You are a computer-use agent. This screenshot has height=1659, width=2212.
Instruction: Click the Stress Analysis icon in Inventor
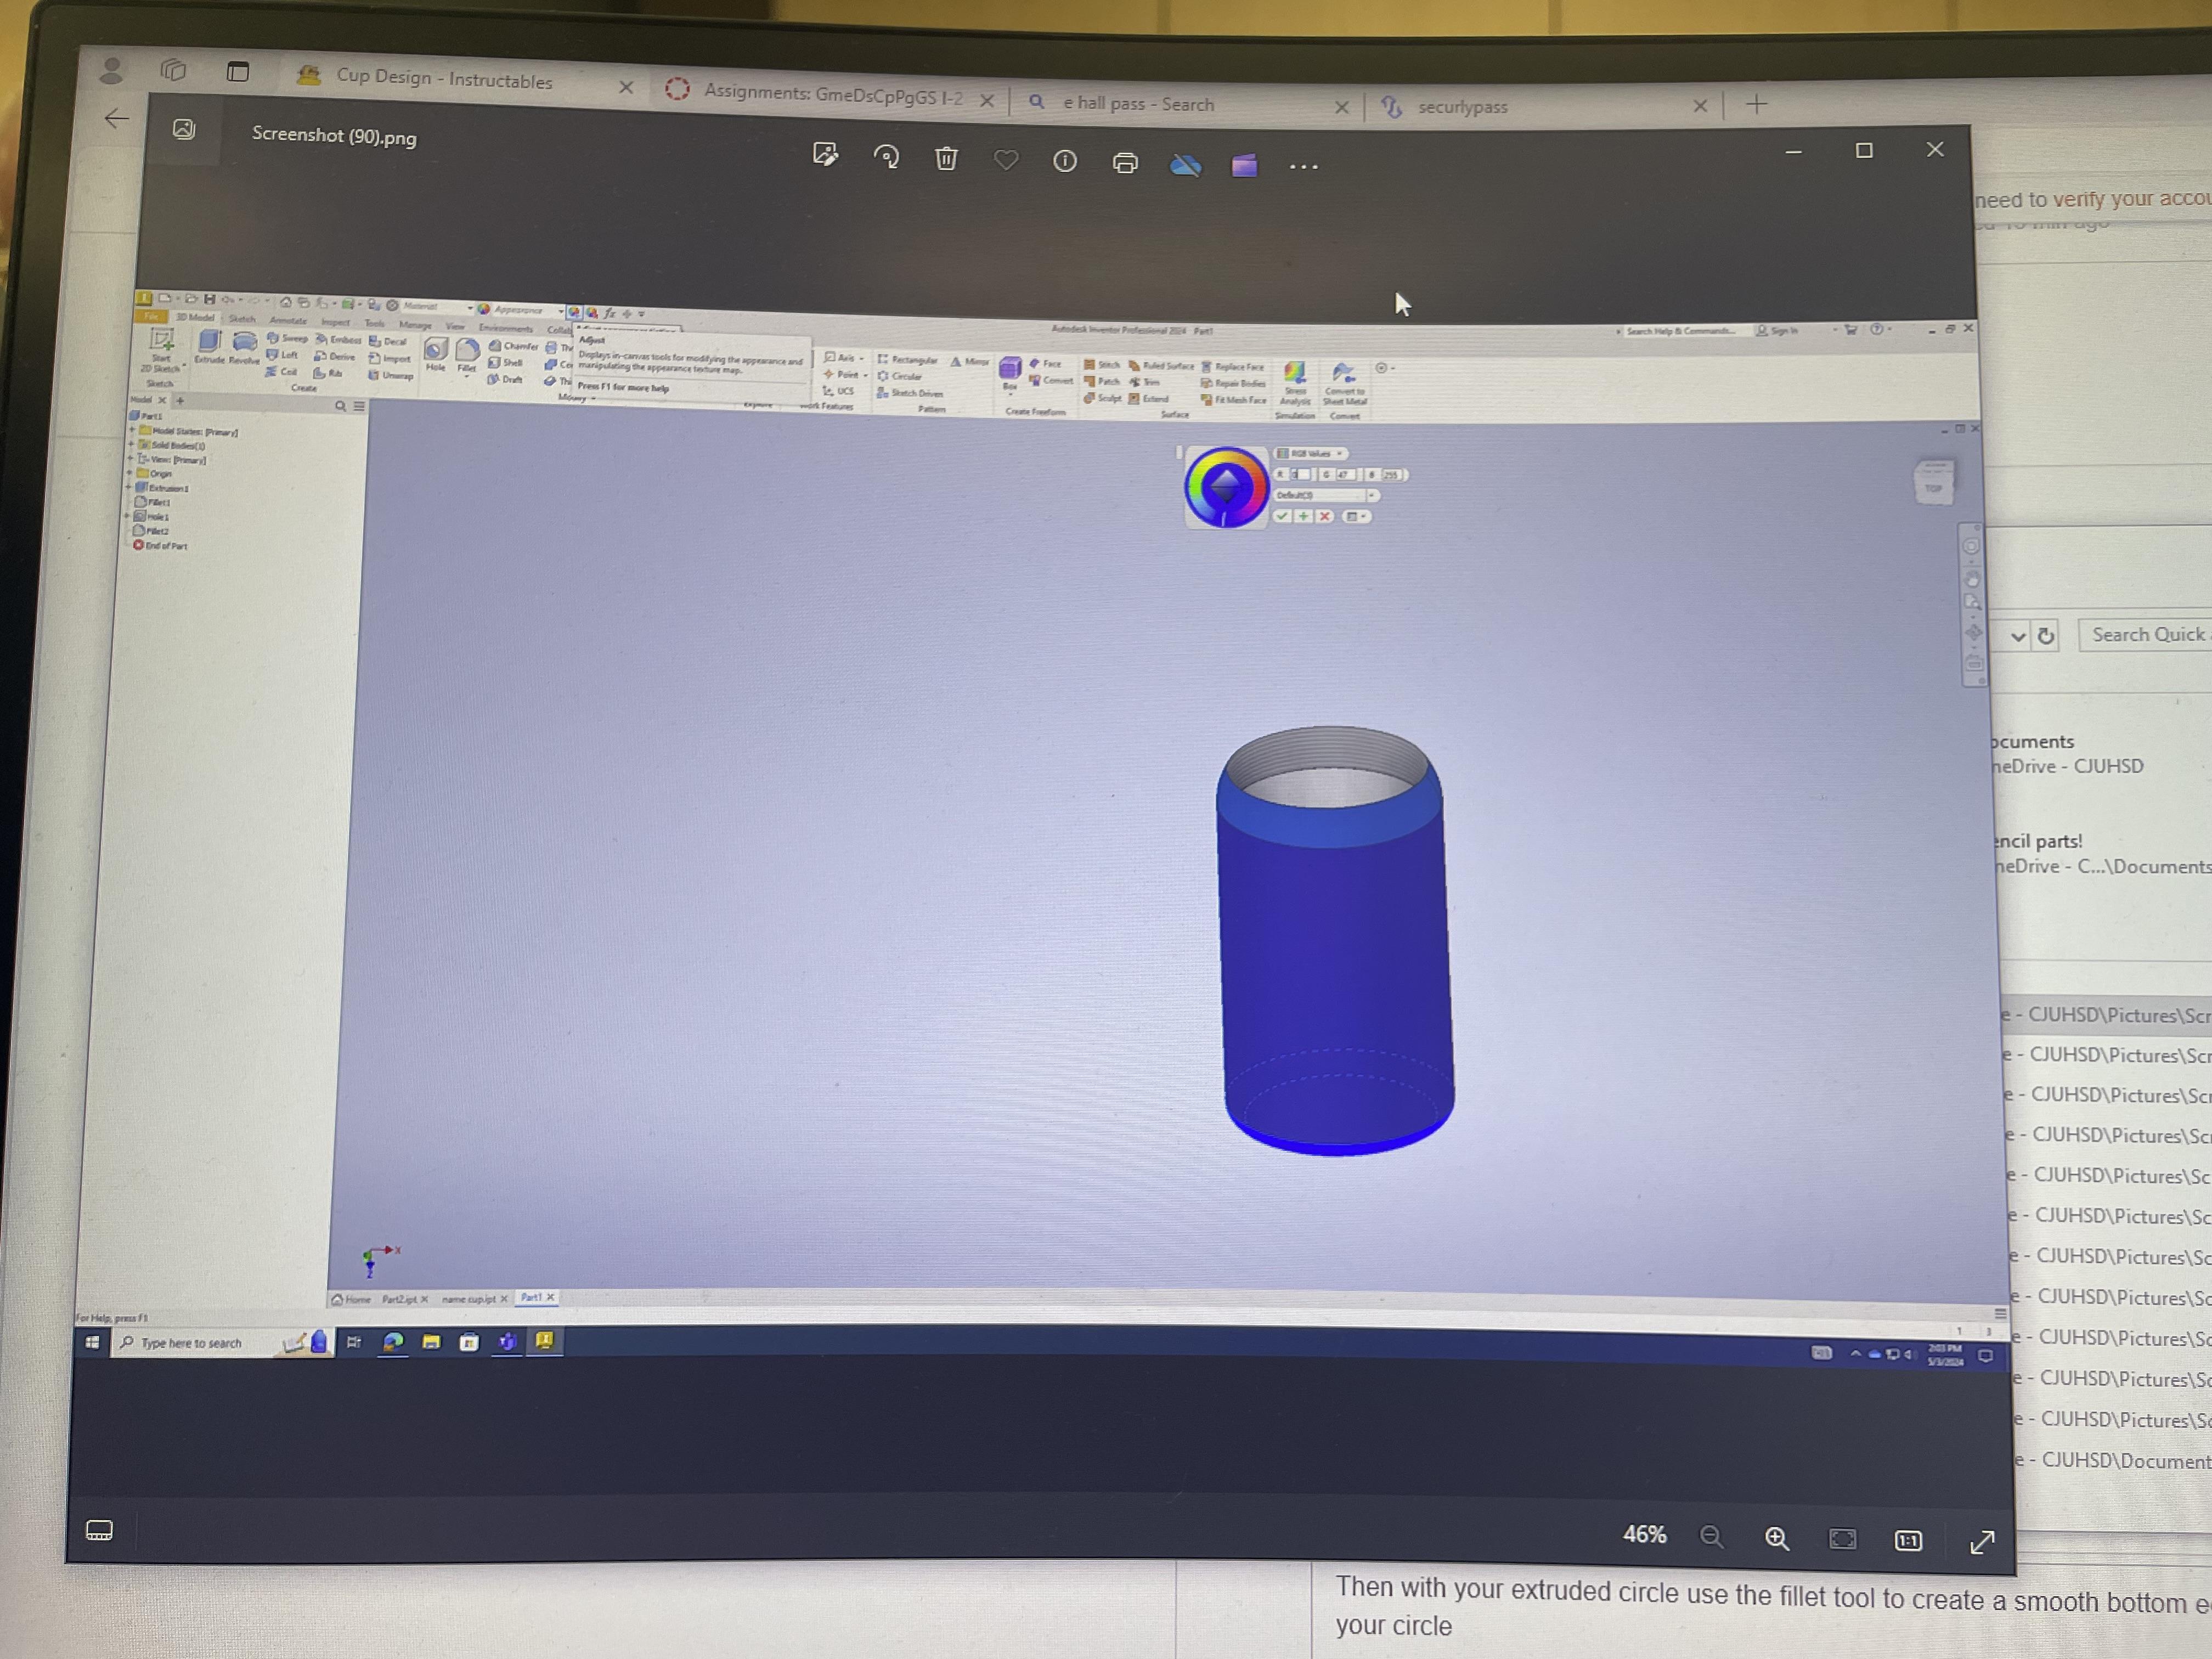click(x=1295, y=384)
